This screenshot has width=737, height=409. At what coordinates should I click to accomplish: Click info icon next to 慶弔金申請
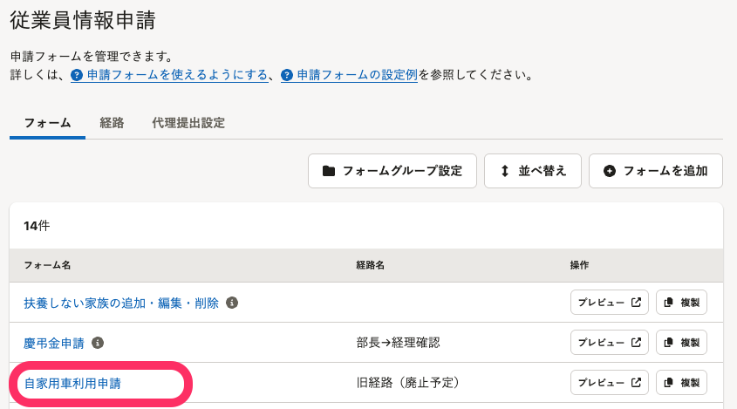[x=98, y=343]
